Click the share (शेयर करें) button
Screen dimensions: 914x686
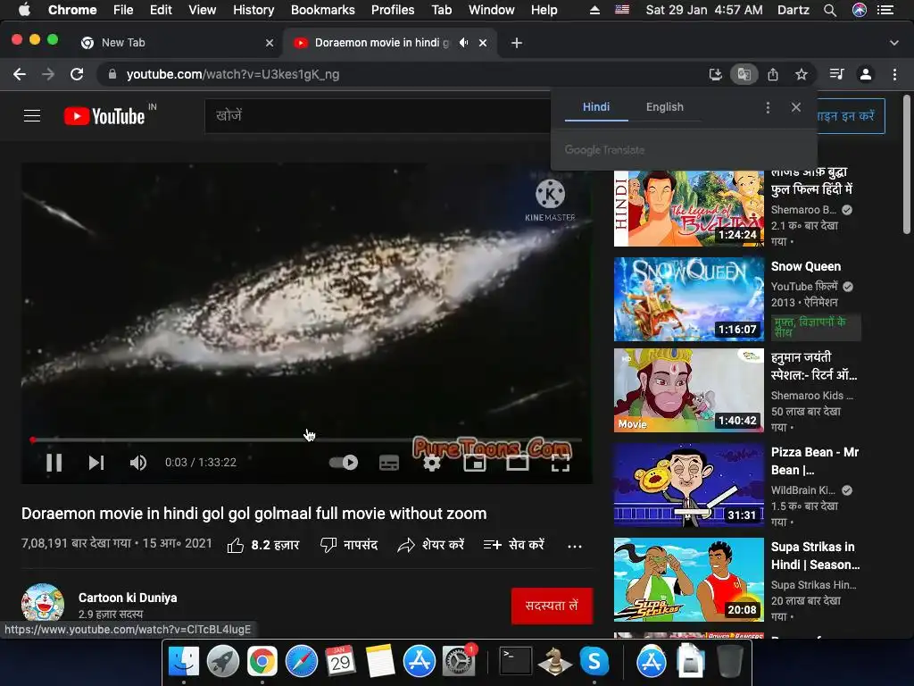[x=431, y=545]
